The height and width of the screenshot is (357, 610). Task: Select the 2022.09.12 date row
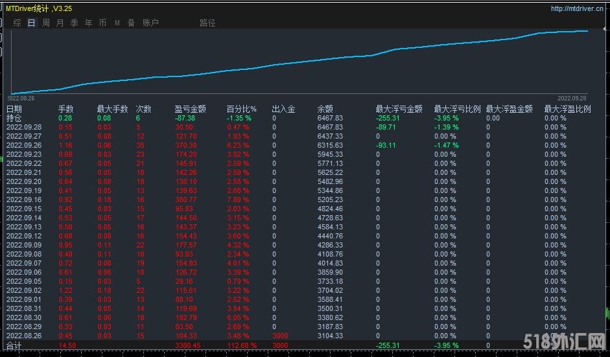(24, 236)
